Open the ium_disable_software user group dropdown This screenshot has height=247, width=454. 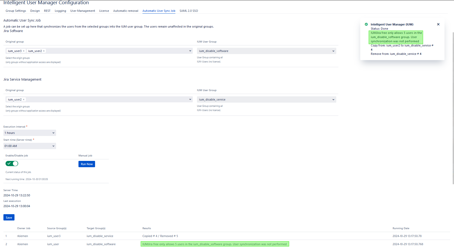[x=266, y=51]
